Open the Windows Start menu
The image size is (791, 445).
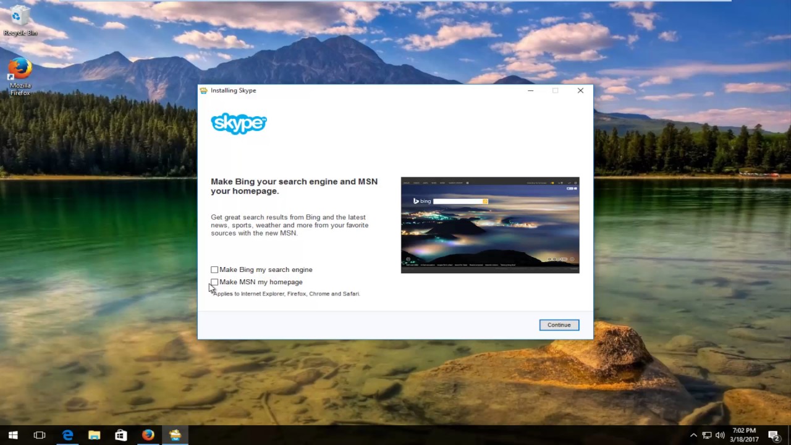click(13, 435)
